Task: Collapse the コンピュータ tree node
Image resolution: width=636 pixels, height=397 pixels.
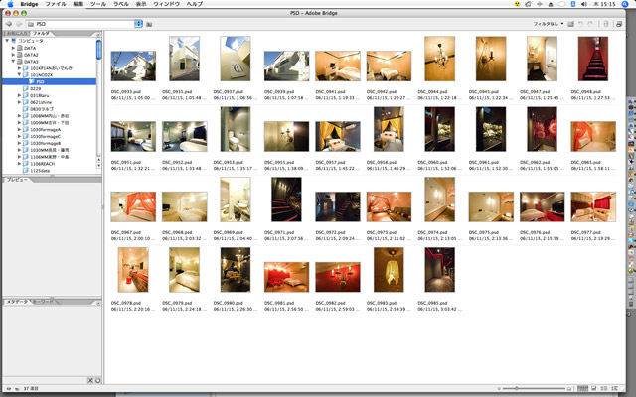Action: click(x=7, y=41)
